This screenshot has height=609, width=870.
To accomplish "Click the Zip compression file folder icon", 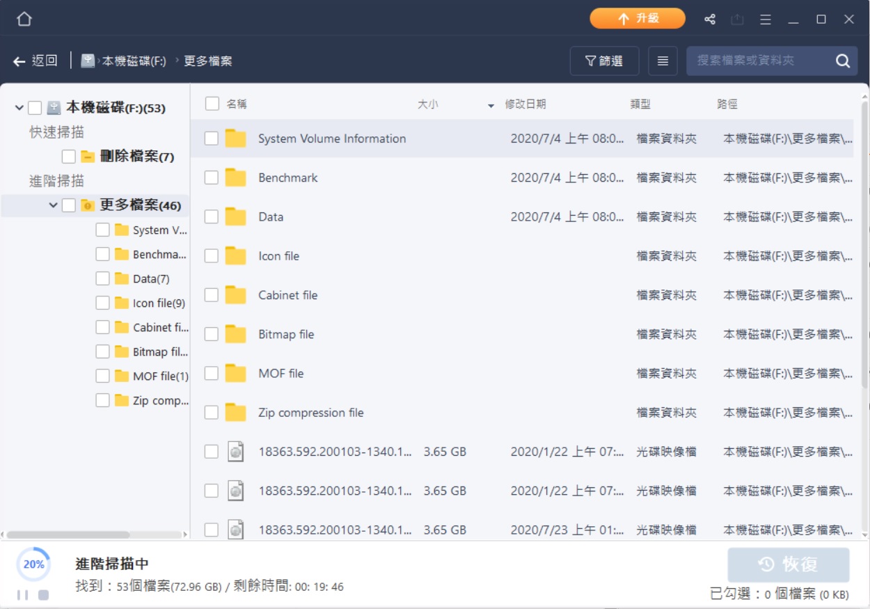I will pos(236,413).
